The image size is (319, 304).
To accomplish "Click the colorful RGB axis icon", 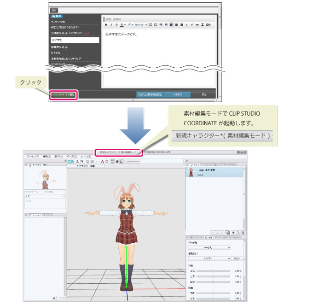I will point(102,162).
